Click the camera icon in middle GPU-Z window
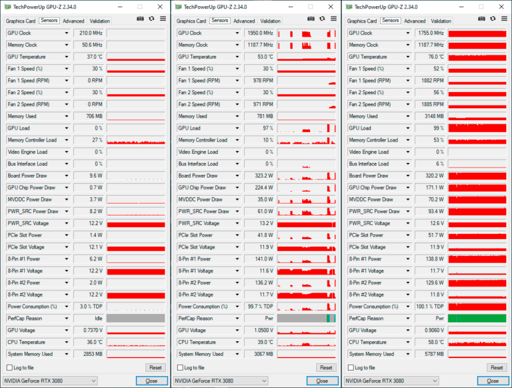 (x=311, y=19)
